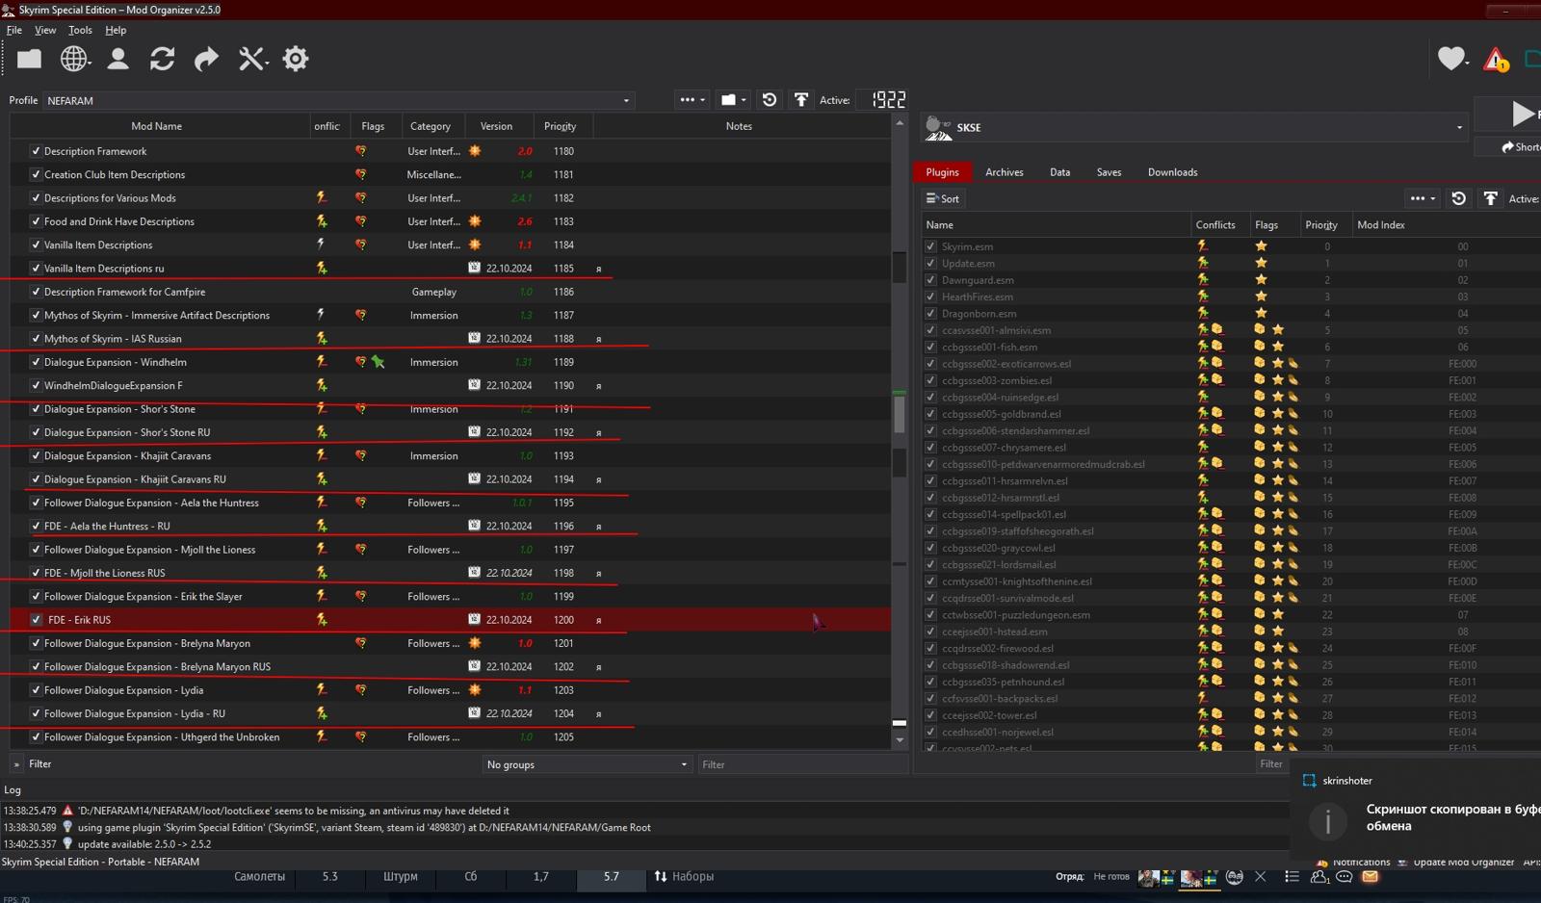The height and width of the screenshot is (903, 1541).
Task: Click the notes icon for Mythos of Skyrim - IAS Russian
Action: [599, 339]
